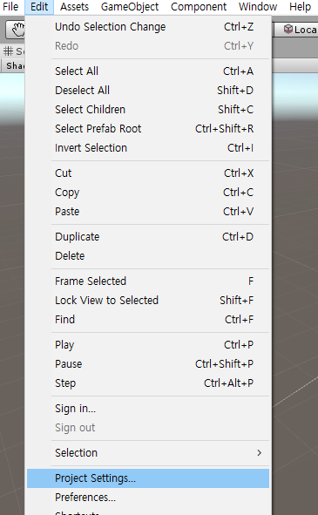Toggle the Local pivot cube button
This screenshot has height=515, width=318.
[x=295, y=30]
